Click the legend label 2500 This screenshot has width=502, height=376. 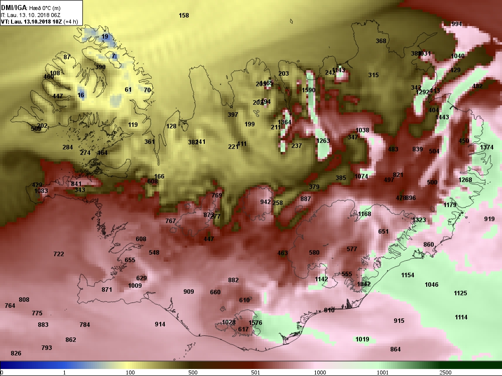coord(445,373)
